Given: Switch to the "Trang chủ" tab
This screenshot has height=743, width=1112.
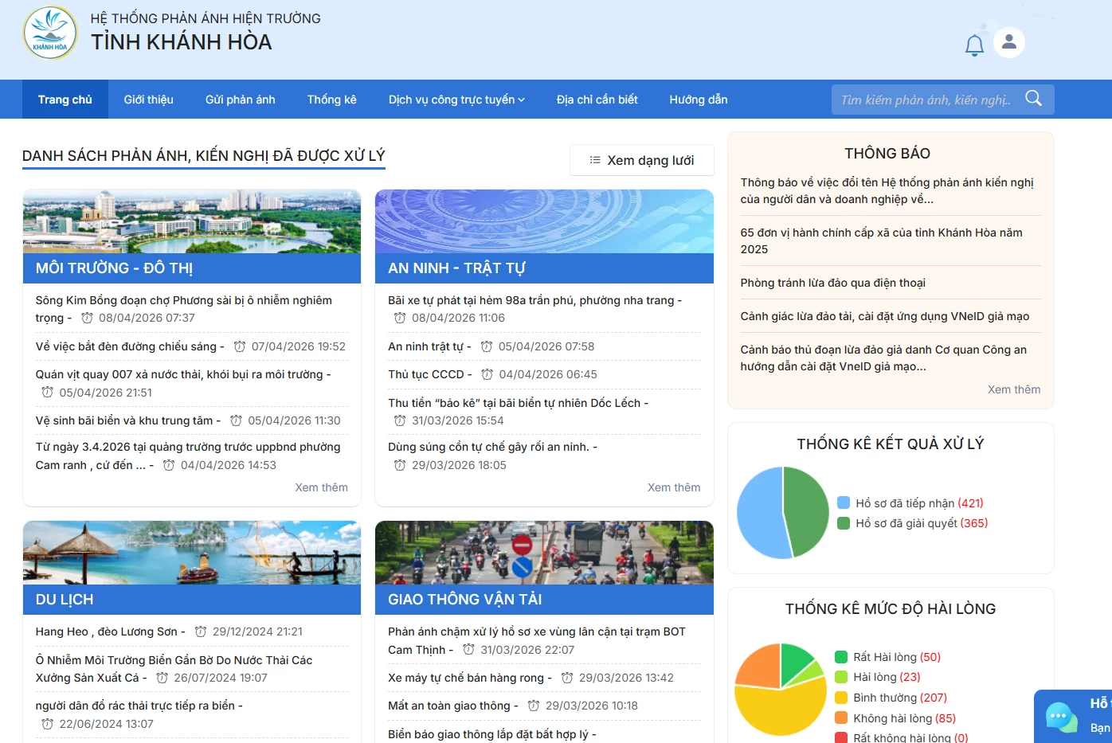Looking at the screenshot, I should pos(65,99).
